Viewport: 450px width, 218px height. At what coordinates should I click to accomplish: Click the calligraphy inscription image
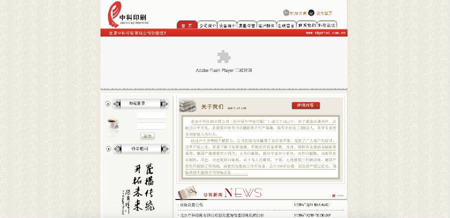[x=139, y=189]
